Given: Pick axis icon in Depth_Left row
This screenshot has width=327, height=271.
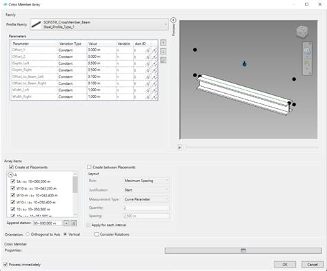Looking at the screenshot, I should click(147, 63).
